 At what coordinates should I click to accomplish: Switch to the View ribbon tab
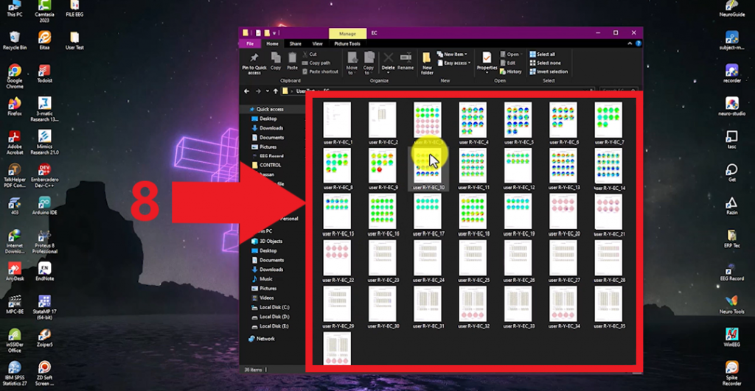tap(317, 43)
